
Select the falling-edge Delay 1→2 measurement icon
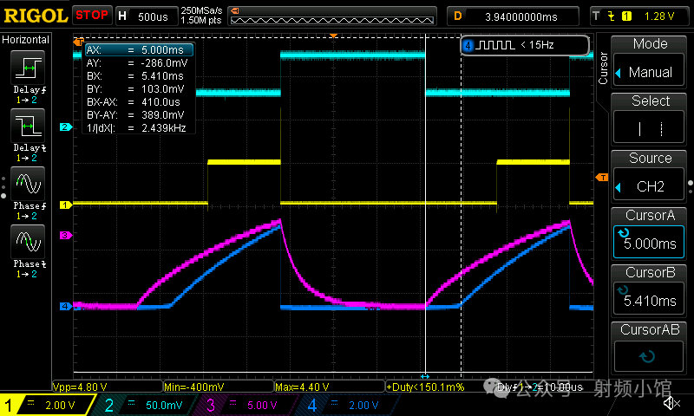point(27,127)
